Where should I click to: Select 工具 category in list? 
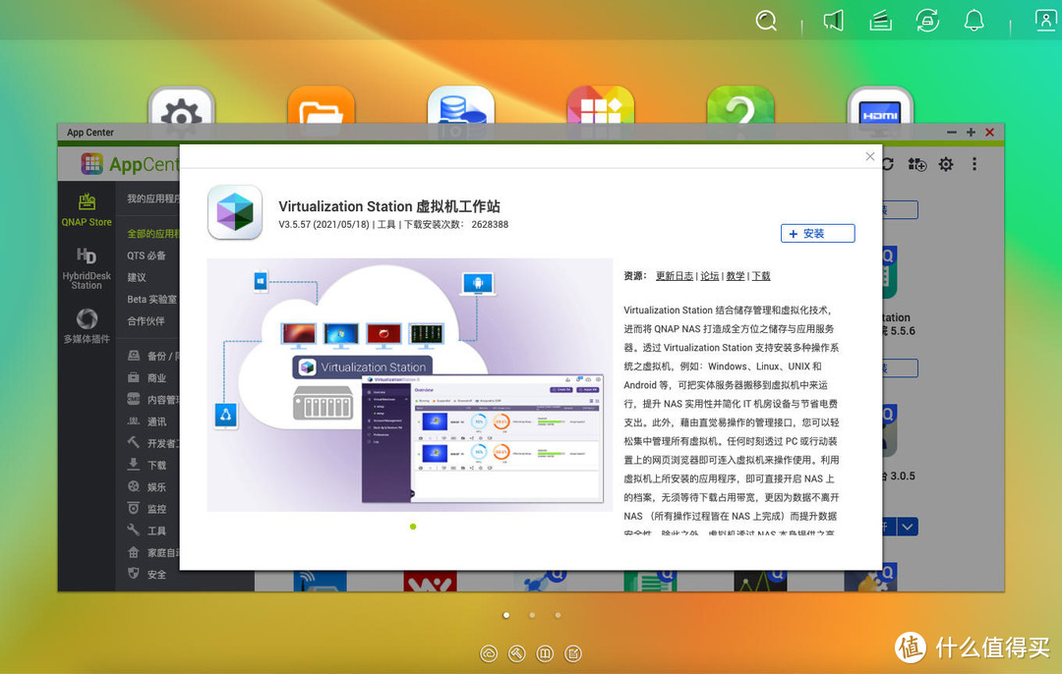tap(147, 531)
